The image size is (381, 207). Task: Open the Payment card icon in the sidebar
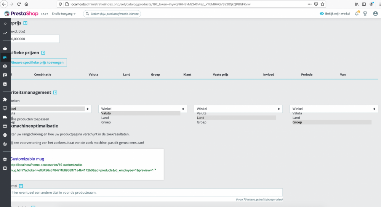[5, 126]
